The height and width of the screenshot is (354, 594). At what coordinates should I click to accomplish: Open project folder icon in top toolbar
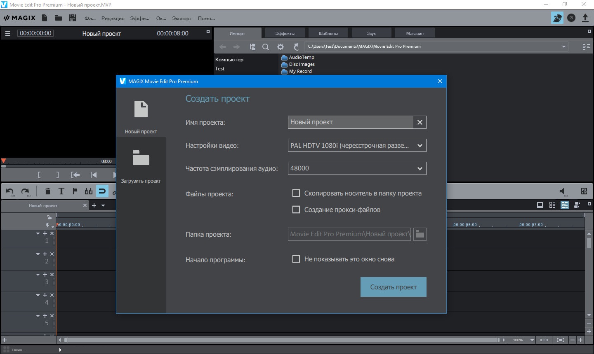pos(59,18)
